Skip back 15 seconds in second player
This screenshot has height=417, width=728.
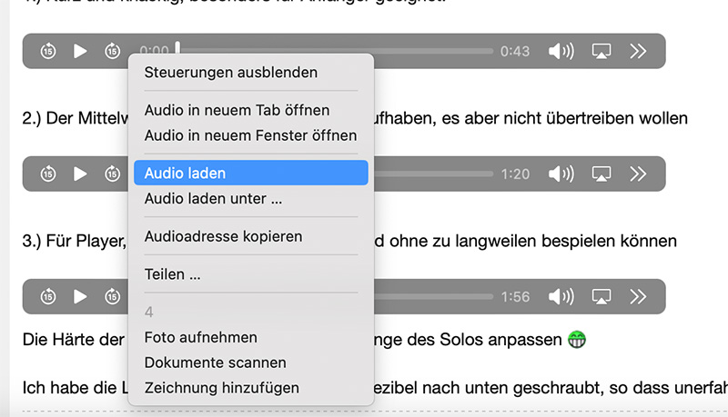48,174
